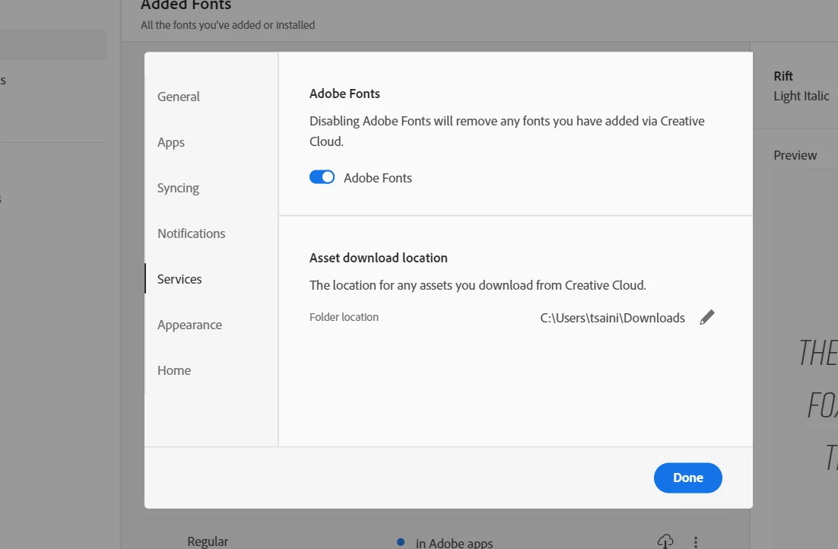Click the Preview label in background panel

pyautogui.click(x=795, y=156)
